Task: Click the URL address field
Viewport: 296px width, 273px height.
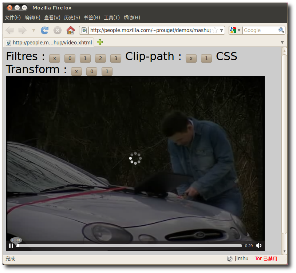Action: (x=150, y=30)
